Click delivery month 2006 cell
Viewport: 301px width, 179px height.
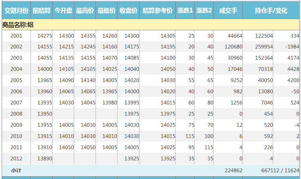(16, 92)
